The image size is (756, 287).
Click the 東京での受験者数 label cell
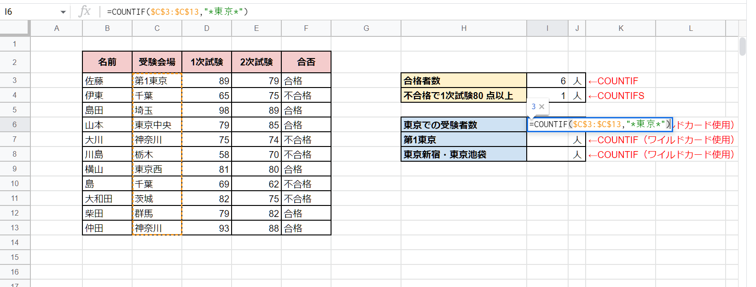[464, 125]
